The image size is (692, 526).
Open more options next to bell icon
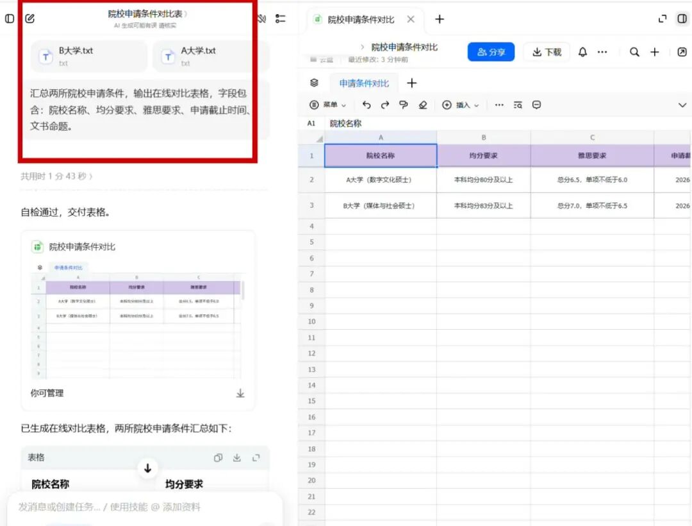tap(602, 52)
